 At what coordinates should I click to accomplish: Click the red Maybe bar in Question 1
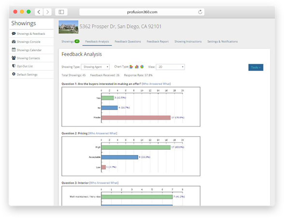pos(136,118)
